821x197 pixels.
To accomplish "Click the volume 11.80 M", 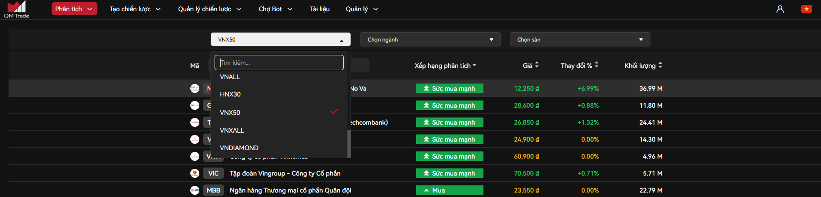I will click(651, 105).
